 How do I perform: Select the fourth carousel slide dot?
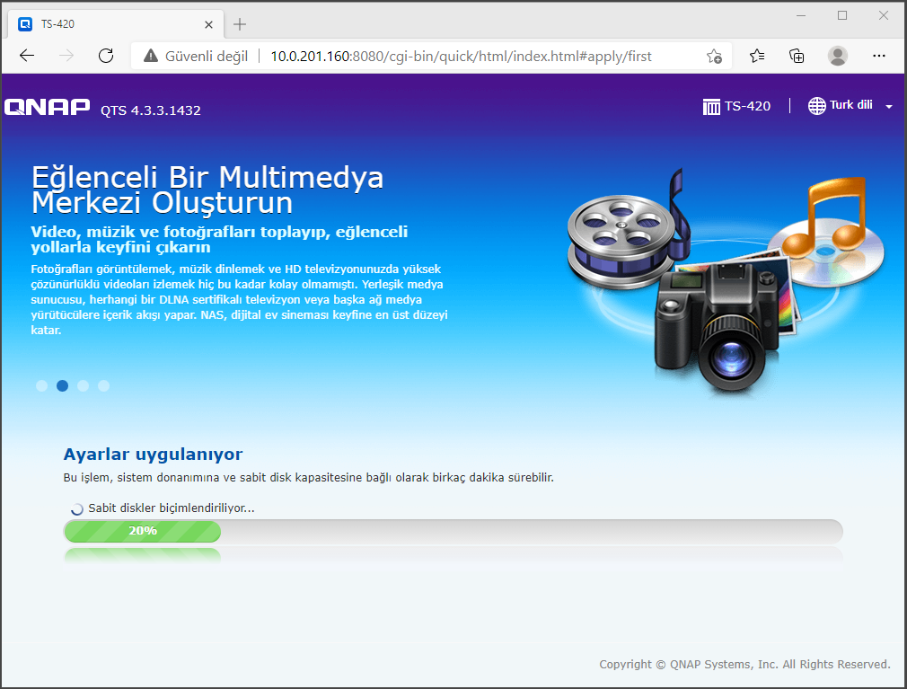(103, 385)
